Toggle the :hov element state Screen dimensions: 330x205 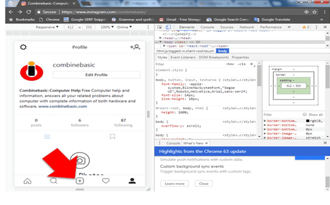coord(230,64)
